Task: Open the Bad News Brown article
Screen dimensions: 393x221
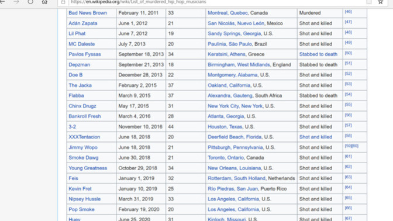Action: click(x=88, y=13)
